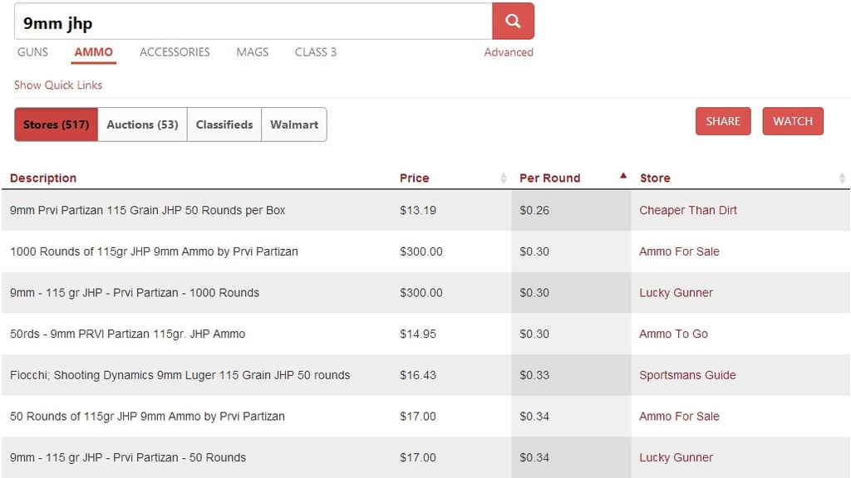
Task: Select '1000 Rounds of 115gr JHP 9mm Ammo by Prvi Partizan'
Action: click(154, 251)
